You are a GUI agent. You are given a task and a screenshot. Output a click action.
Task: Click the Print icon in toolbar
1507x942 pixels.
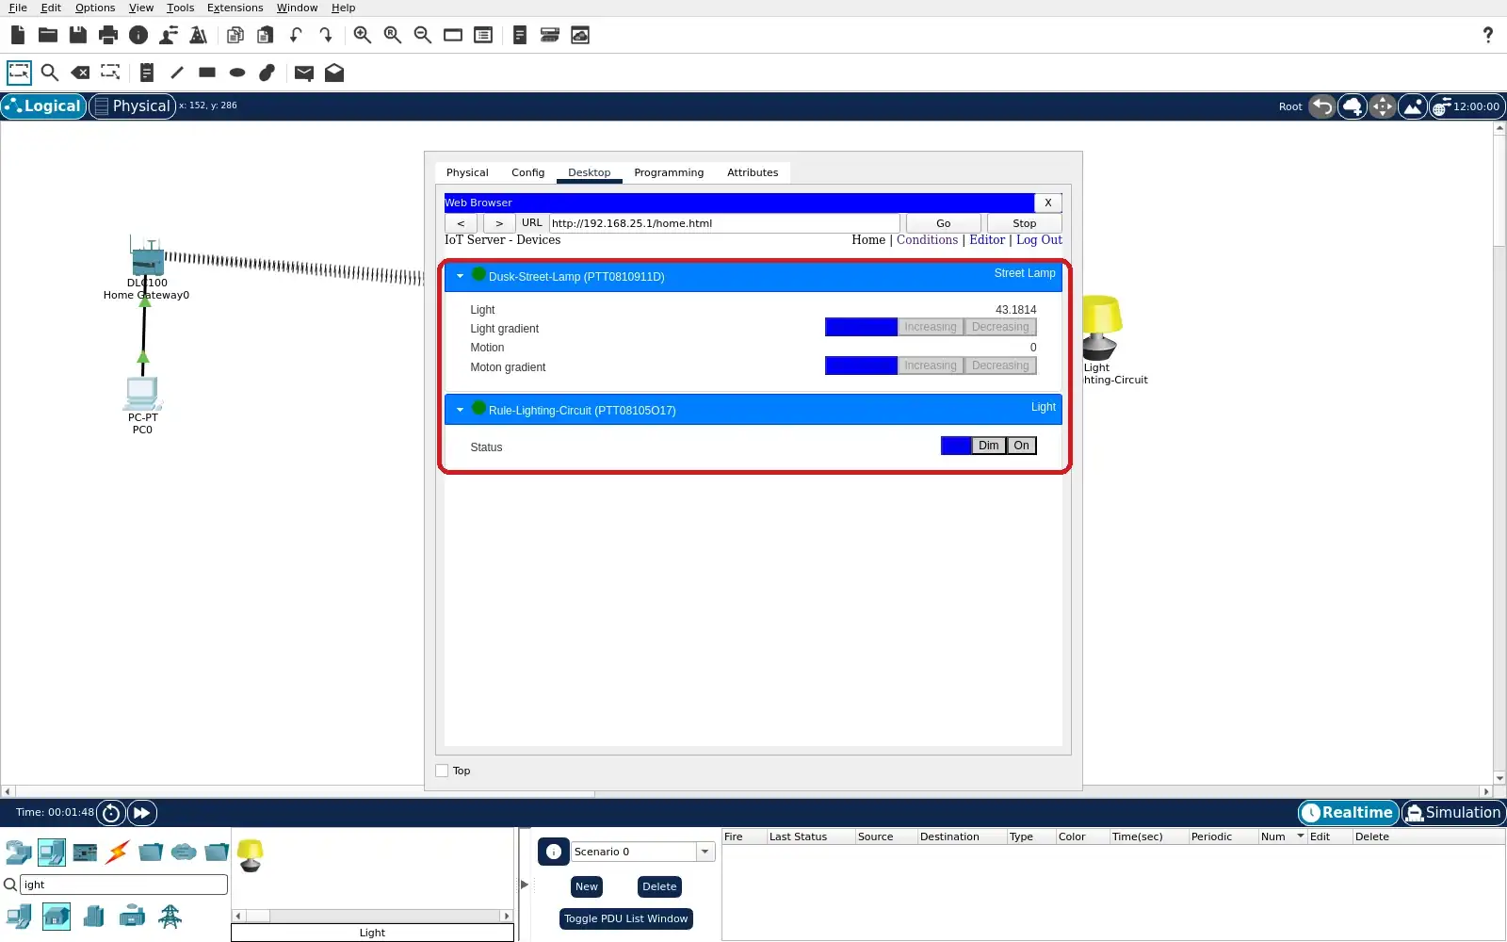[108, 35]
